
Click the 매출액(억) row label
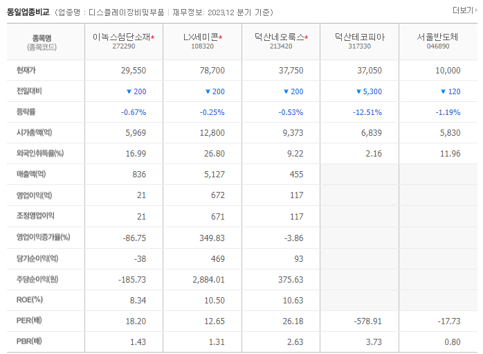(x=31, y=174)
